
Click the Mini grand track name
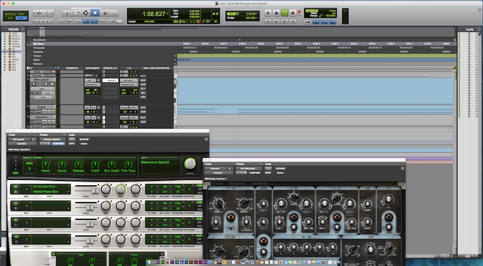41,80
